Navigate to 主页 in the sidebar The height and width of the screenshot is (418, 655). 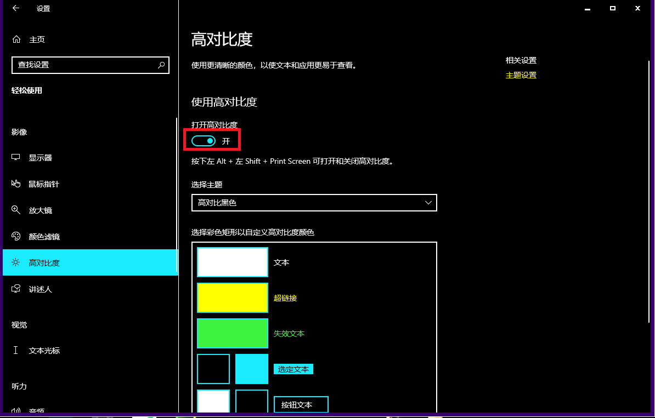pos(37,39)
